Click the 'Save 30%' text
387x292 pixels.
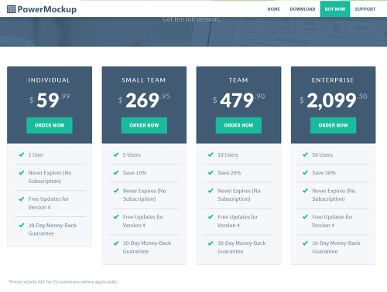tap(324, 173)
